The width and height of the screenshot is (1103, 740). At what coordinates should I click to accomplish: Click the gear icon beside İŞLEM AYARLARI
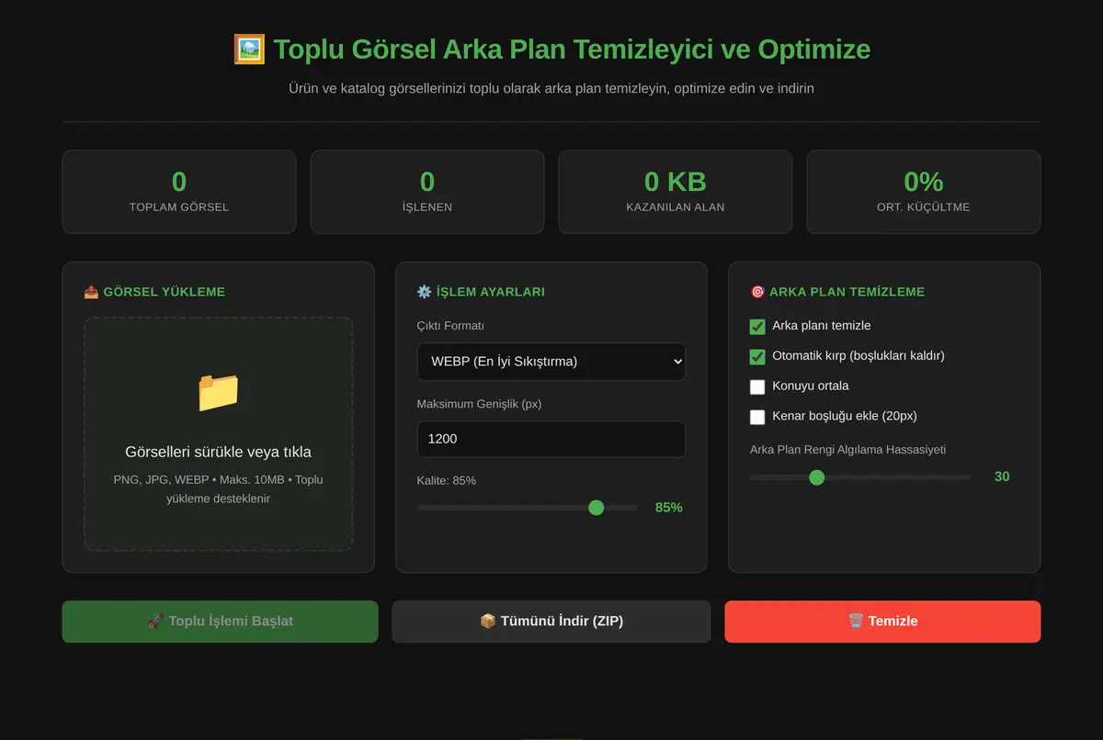coord(424,292)
